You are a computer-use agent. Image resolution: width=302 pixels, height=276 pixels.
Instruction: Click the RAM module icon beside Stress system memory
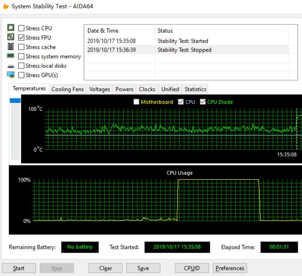click(10, 56)
